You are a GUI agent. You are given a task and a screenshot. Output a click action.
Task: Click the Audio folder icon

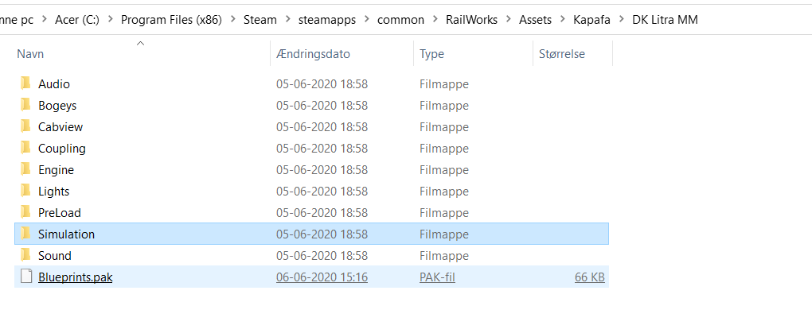point(25,83)
